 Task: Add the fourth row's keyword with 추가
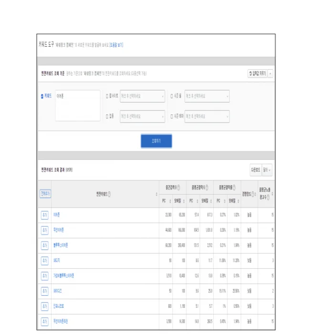tap(45, 261)
